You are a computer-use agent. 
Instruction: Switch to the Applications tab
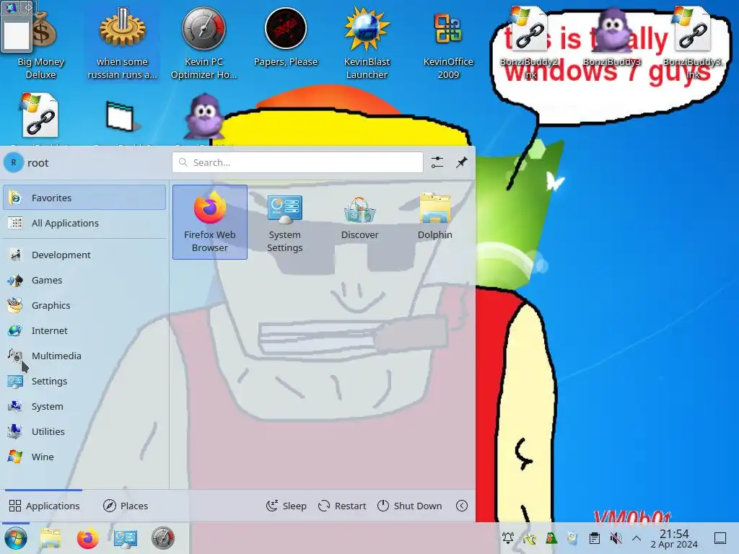(x=44, y=506)
